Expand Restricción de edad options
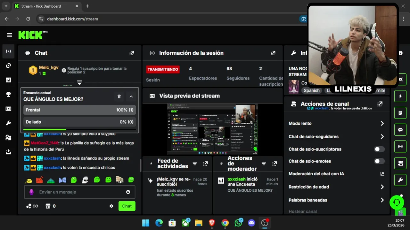 pyautogui.click(x=382, y=187)
